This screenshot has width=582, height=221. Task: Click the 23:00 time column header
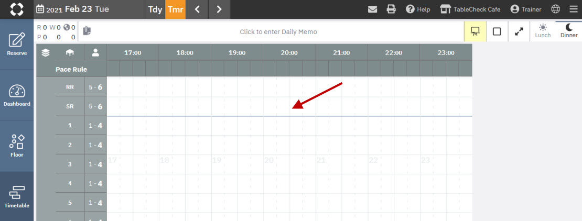point(446,53)
